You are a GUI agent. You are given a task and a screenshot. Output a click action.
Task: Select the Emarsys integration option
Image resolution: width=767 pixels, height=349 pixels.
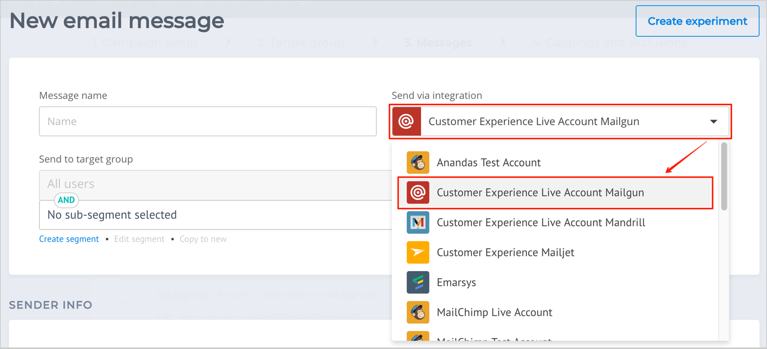click(555, 282)
